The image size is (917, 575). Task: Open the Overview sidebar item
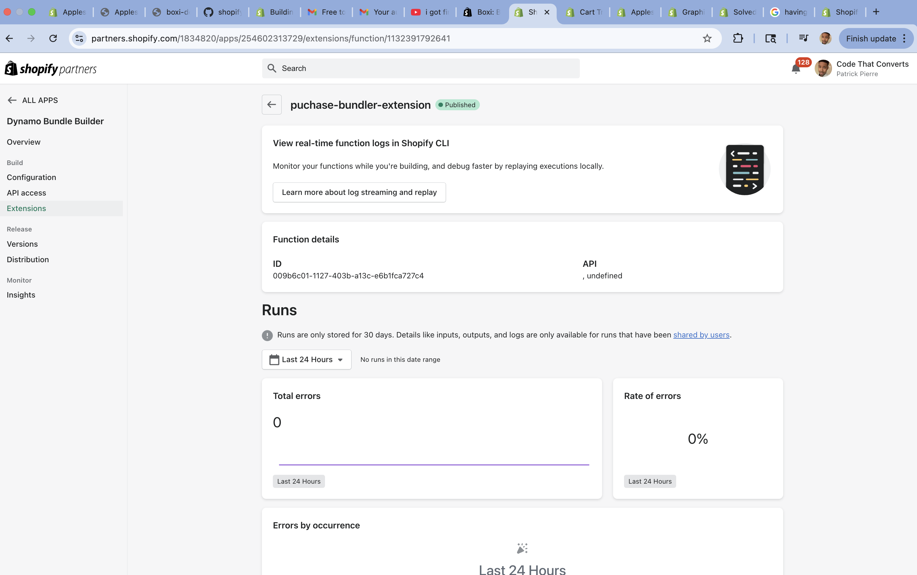click(x=23, y=142)
